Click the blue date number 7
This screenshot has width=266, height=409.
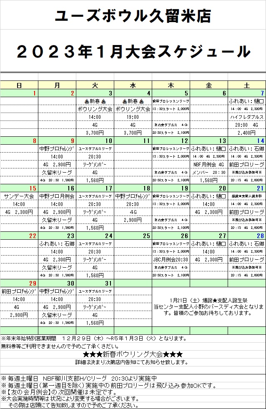(x=262, y=93)
